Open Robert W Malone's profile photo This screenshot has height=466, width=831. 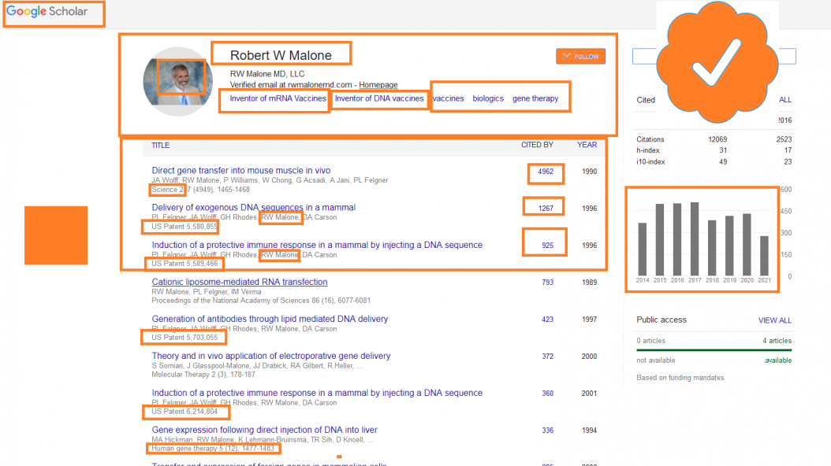[177, 81]
